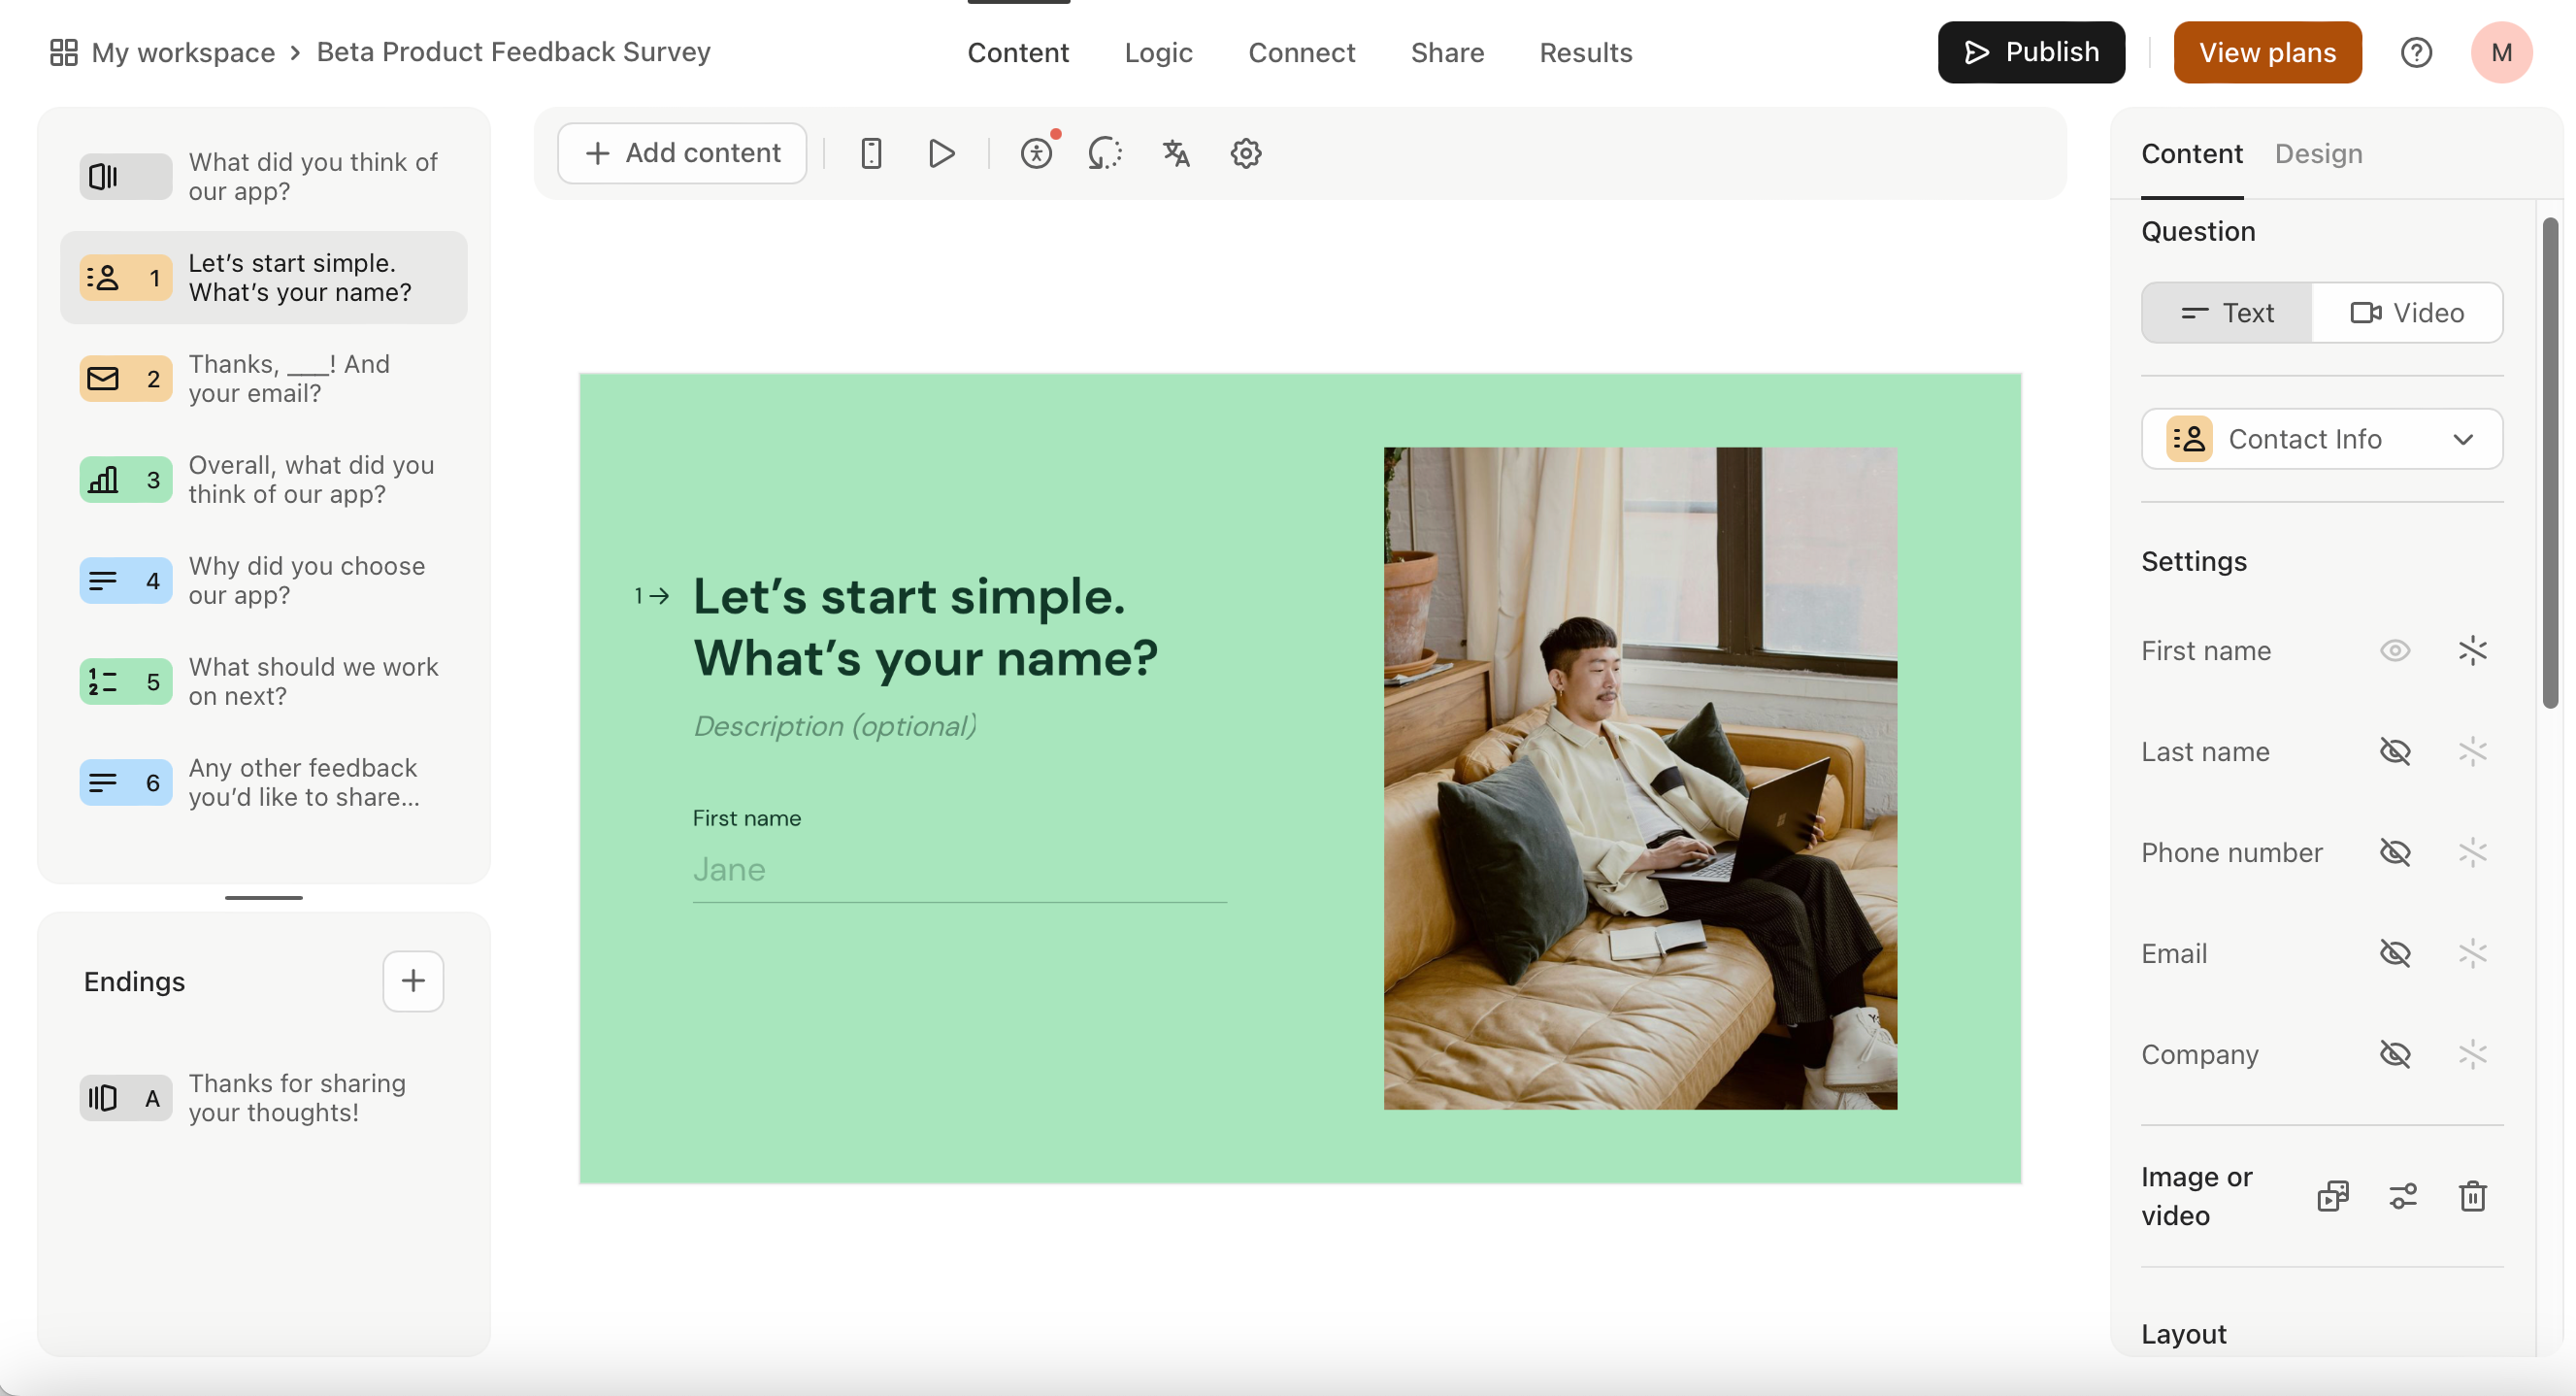Delete the question image with the trash icon

click(2472, 1196)
